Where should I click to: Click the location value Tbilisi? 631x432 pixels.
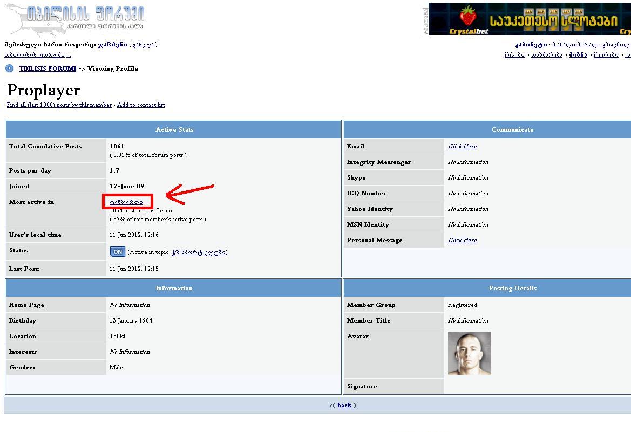117,336
